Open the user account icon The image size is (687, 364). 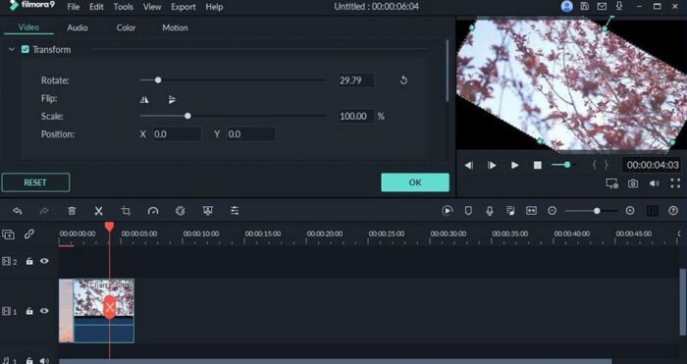tap(567, 7)
